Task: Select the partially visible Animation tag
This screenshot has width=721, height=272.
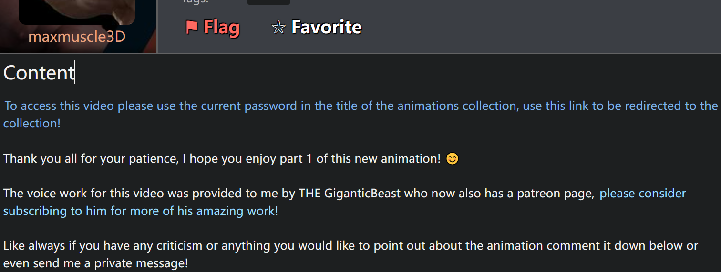Action: pyautogui.click(x=268, y=1)
